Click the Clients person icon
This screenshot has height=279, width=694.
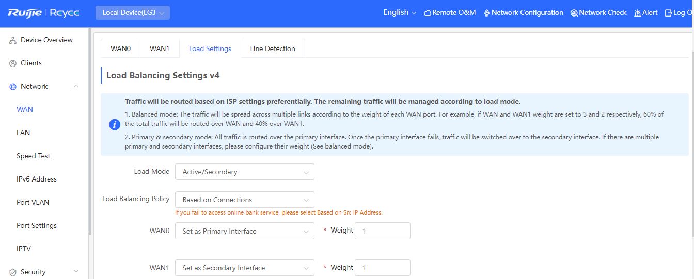point(13,63)
